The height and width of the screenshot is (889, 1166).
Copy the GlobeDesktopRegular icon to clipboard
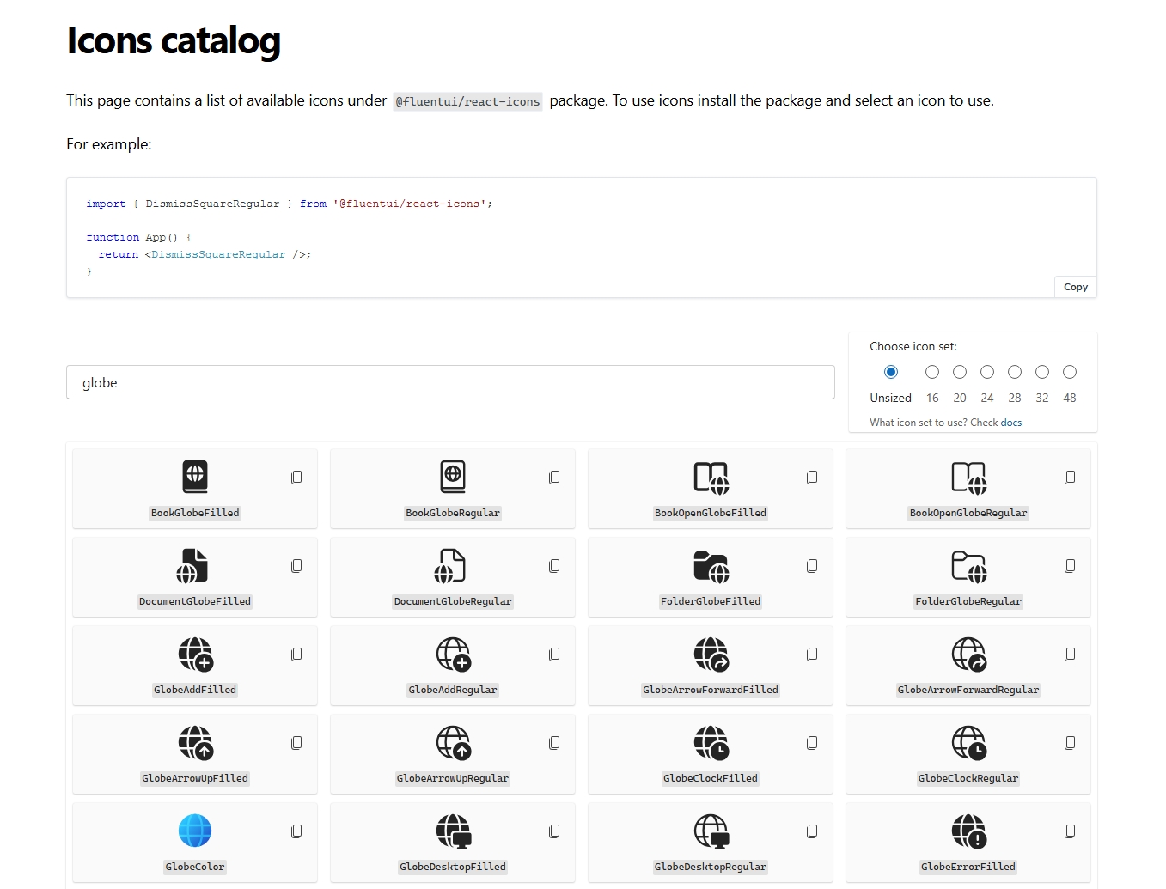[x=811, y=831]
